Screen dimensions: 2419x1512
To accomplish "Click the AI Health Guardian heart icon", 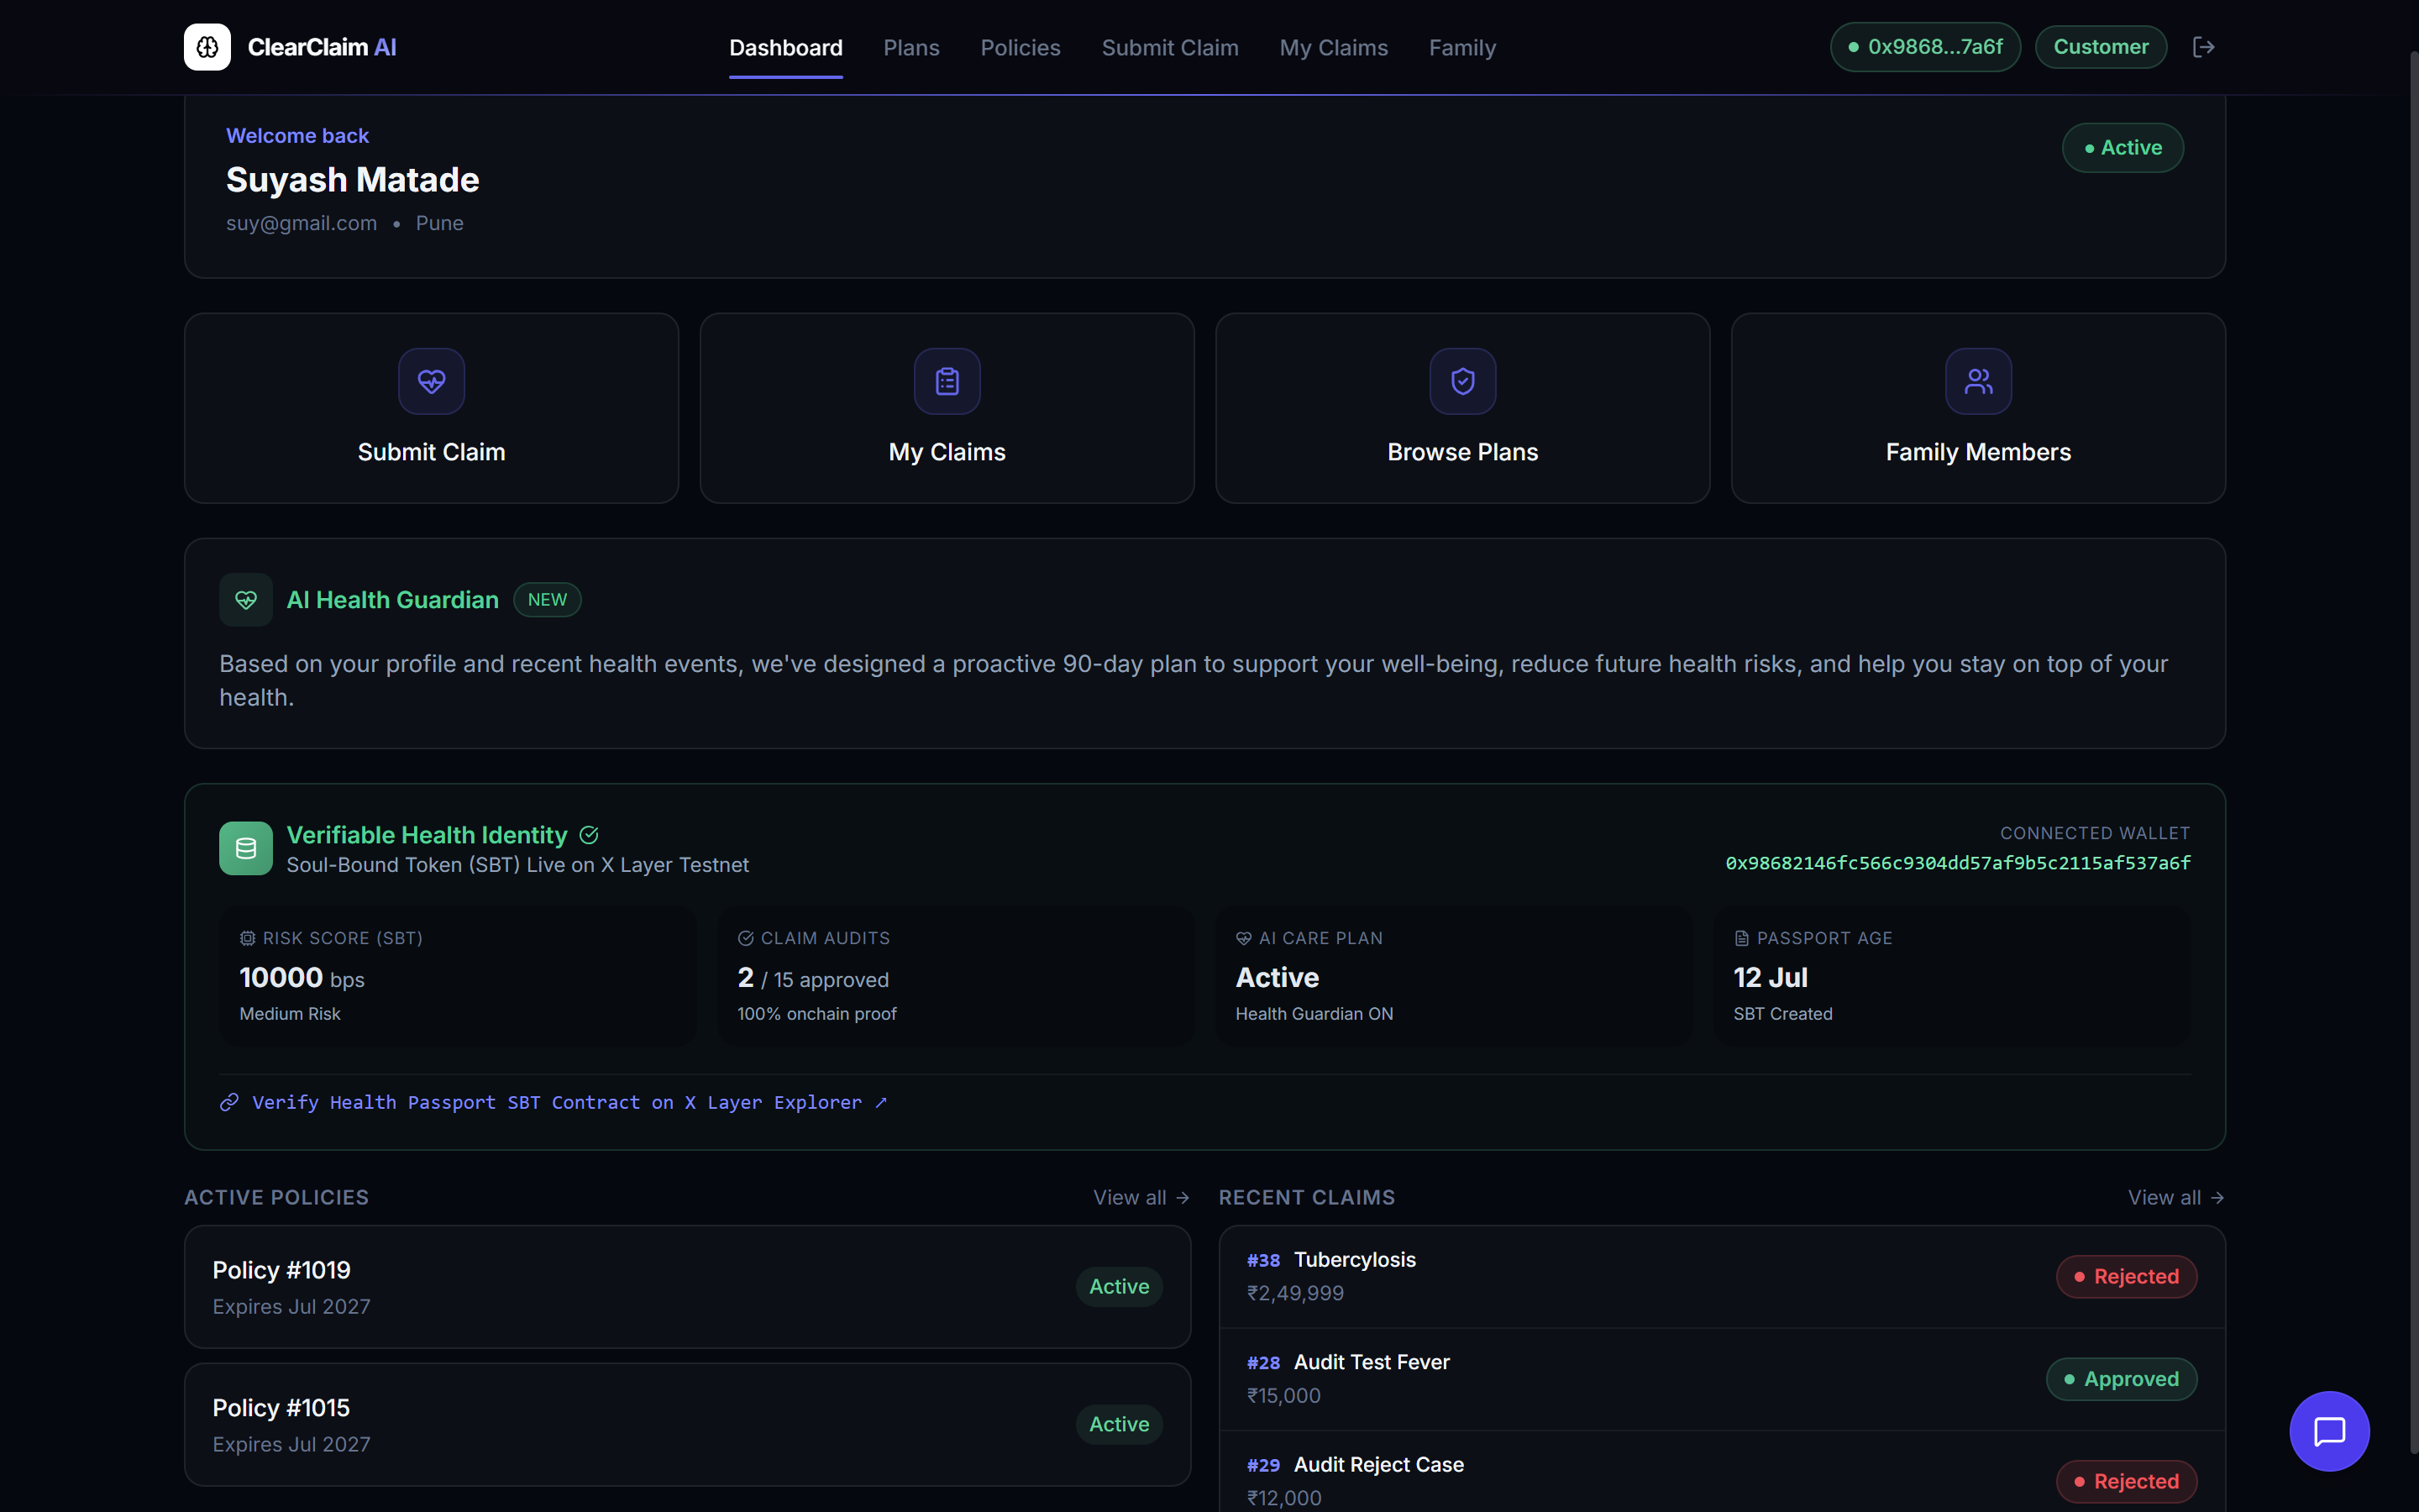I will point(246,600).
